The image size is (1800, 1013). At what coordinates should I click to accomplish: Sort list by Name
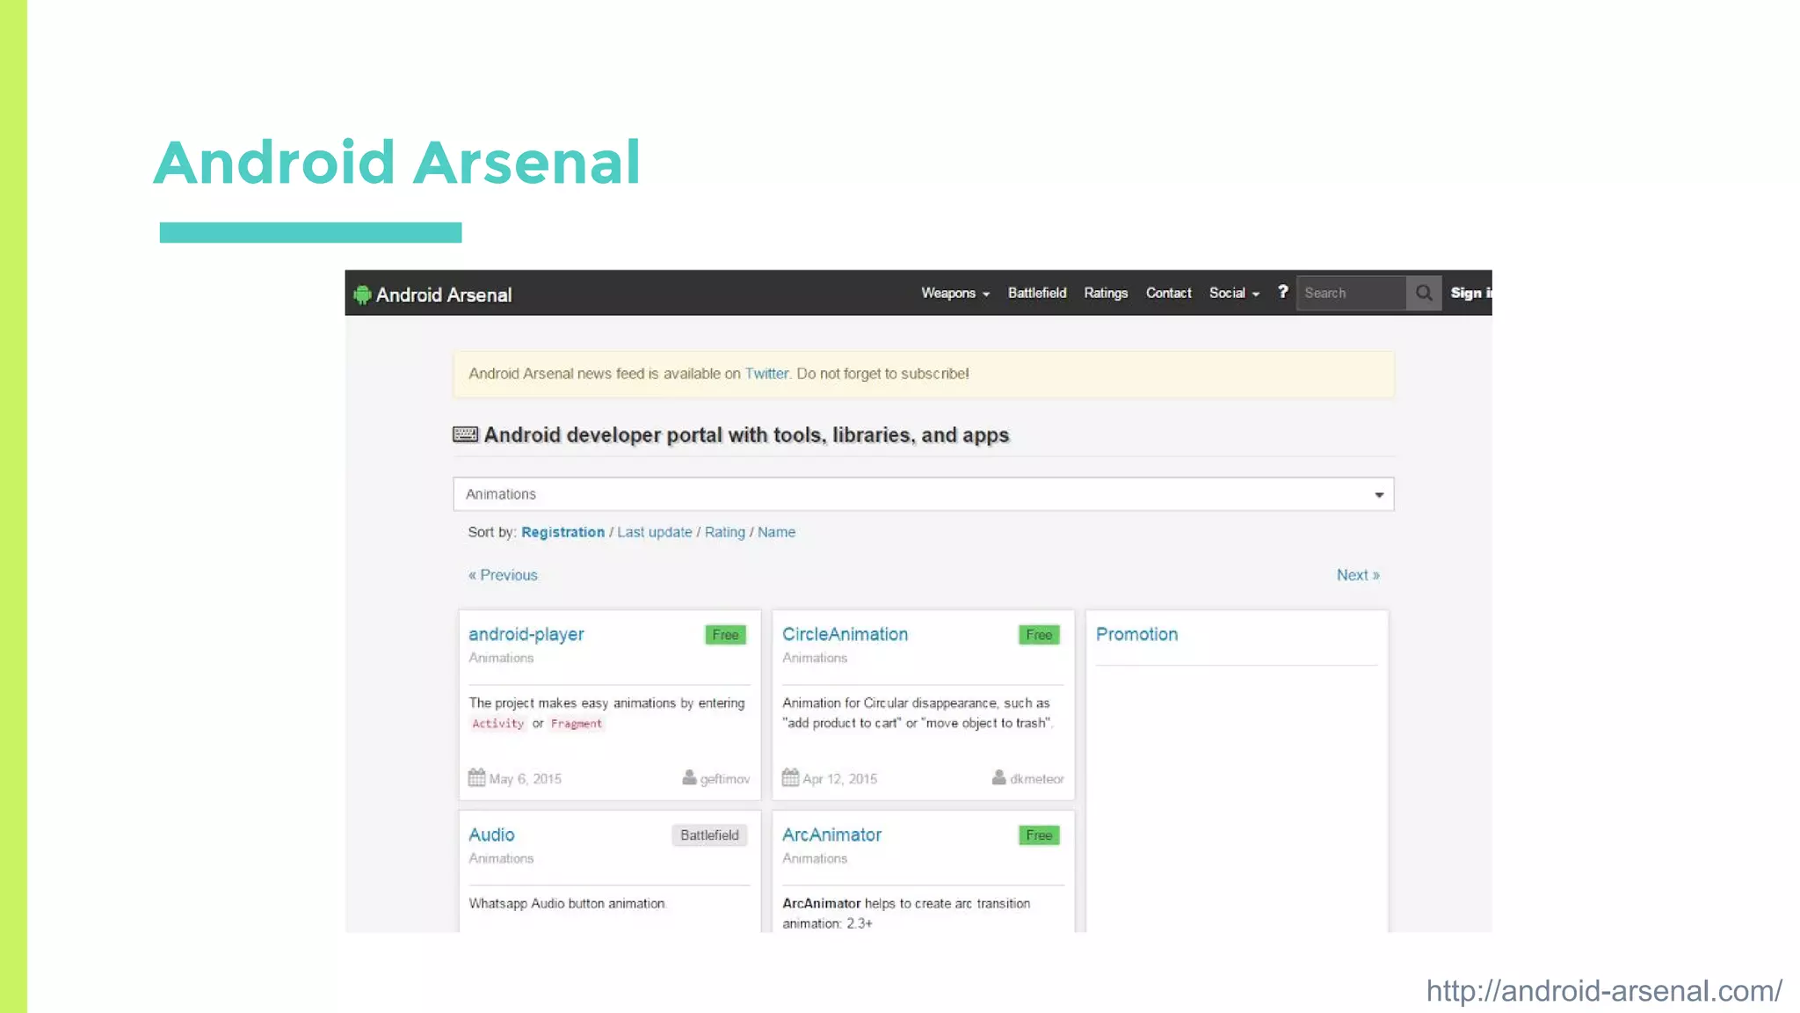tap(776, 532)
